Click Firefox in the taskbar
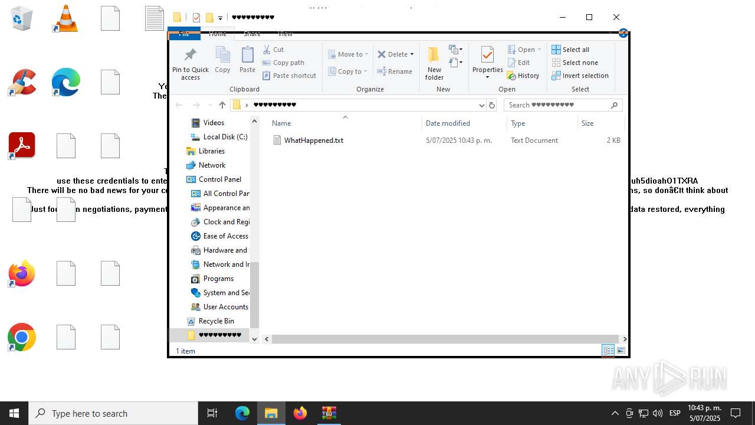The height and width of the screenshot is (425, 755). (300, 413)
